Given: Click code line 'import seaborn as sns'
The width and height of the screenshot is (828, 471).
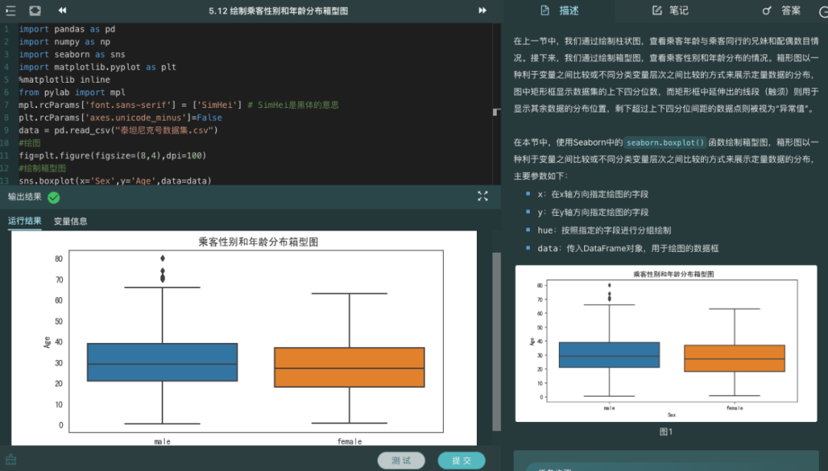Looking at the screenshot, I should point(72,54).
